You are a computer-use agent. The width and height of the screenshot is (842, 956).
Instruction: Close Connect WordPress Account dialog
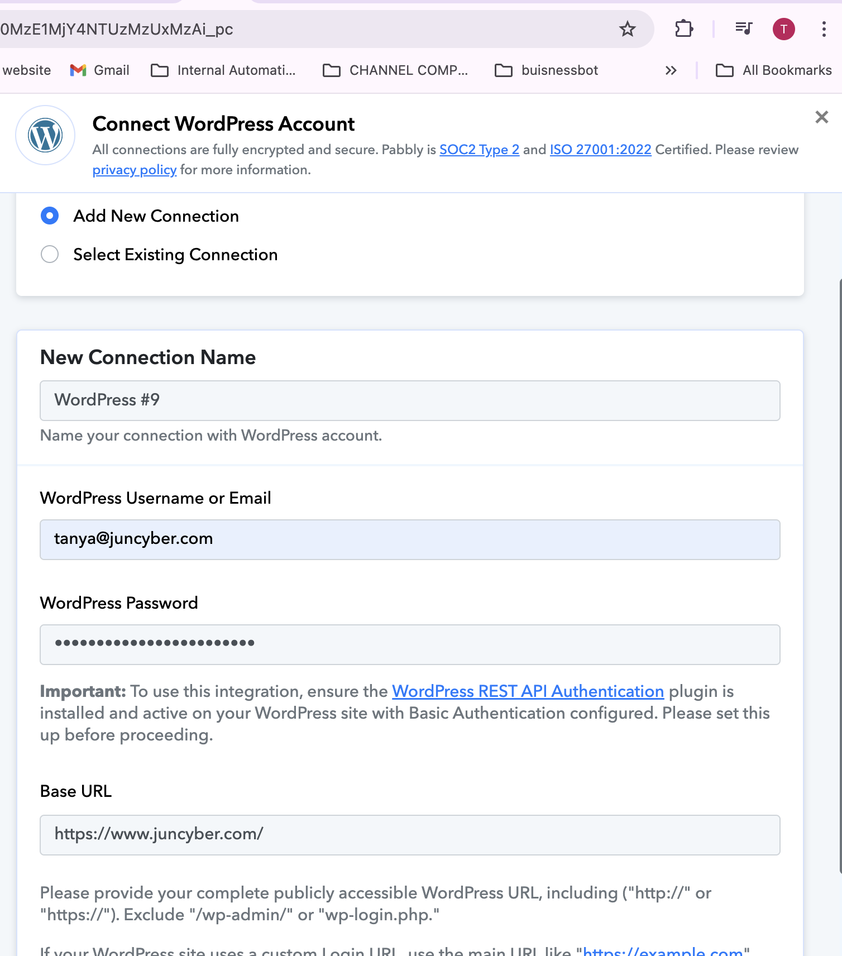pos(821,117)
